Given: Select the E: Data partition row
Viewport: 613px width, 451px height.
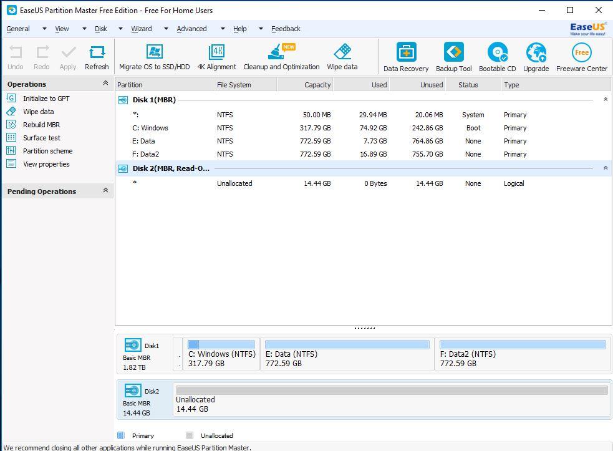Looking at the screenshot, I should pos(364,141).
